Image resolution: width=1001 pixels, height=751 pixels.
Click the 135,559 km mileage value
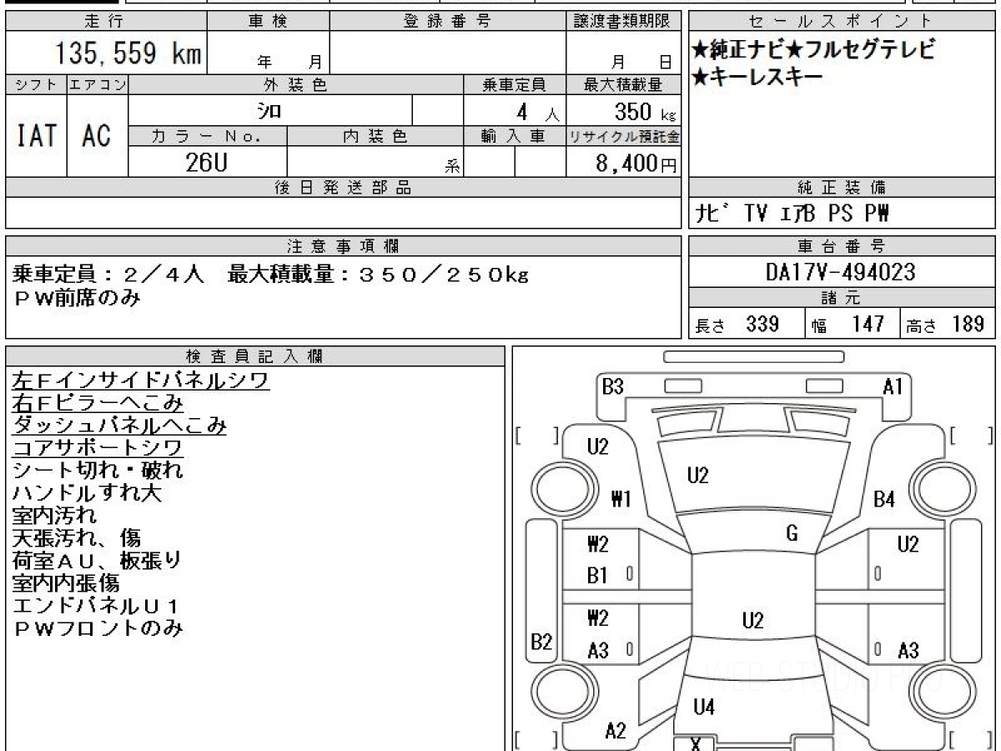click(x=128, y=54)
